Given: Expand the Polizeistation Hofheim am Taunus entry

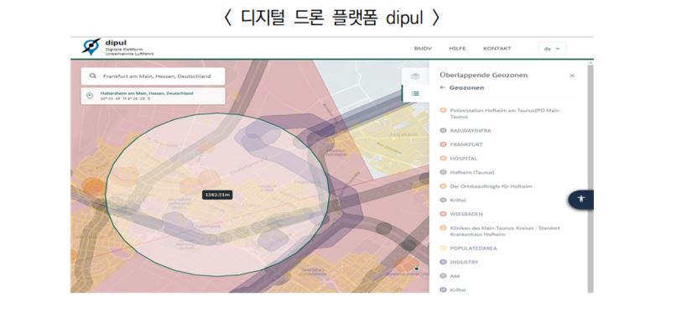Looking at the screenshot, I should tap(501, 113).
